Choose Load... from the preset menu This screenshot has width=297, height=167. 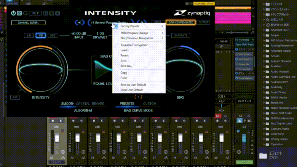coord(139,50)
